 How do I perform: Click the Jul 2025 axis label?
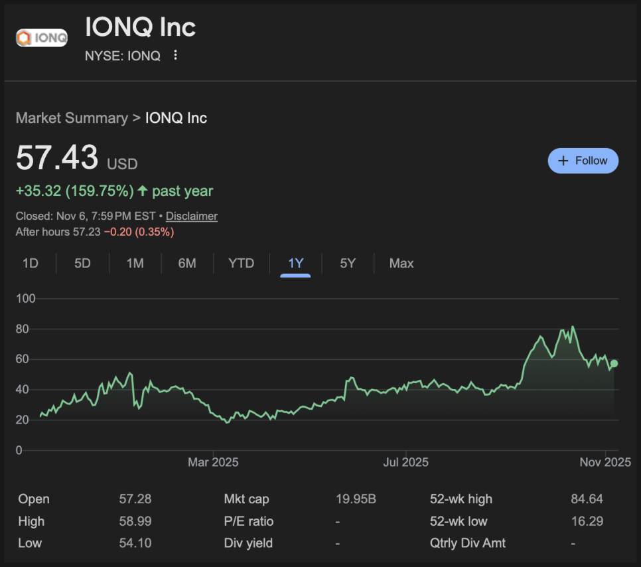[x=405, y=462]
